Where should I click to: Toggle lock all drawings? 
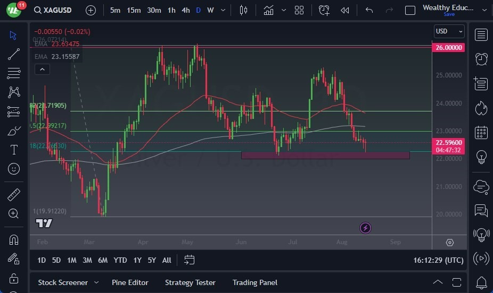point(14,278)
